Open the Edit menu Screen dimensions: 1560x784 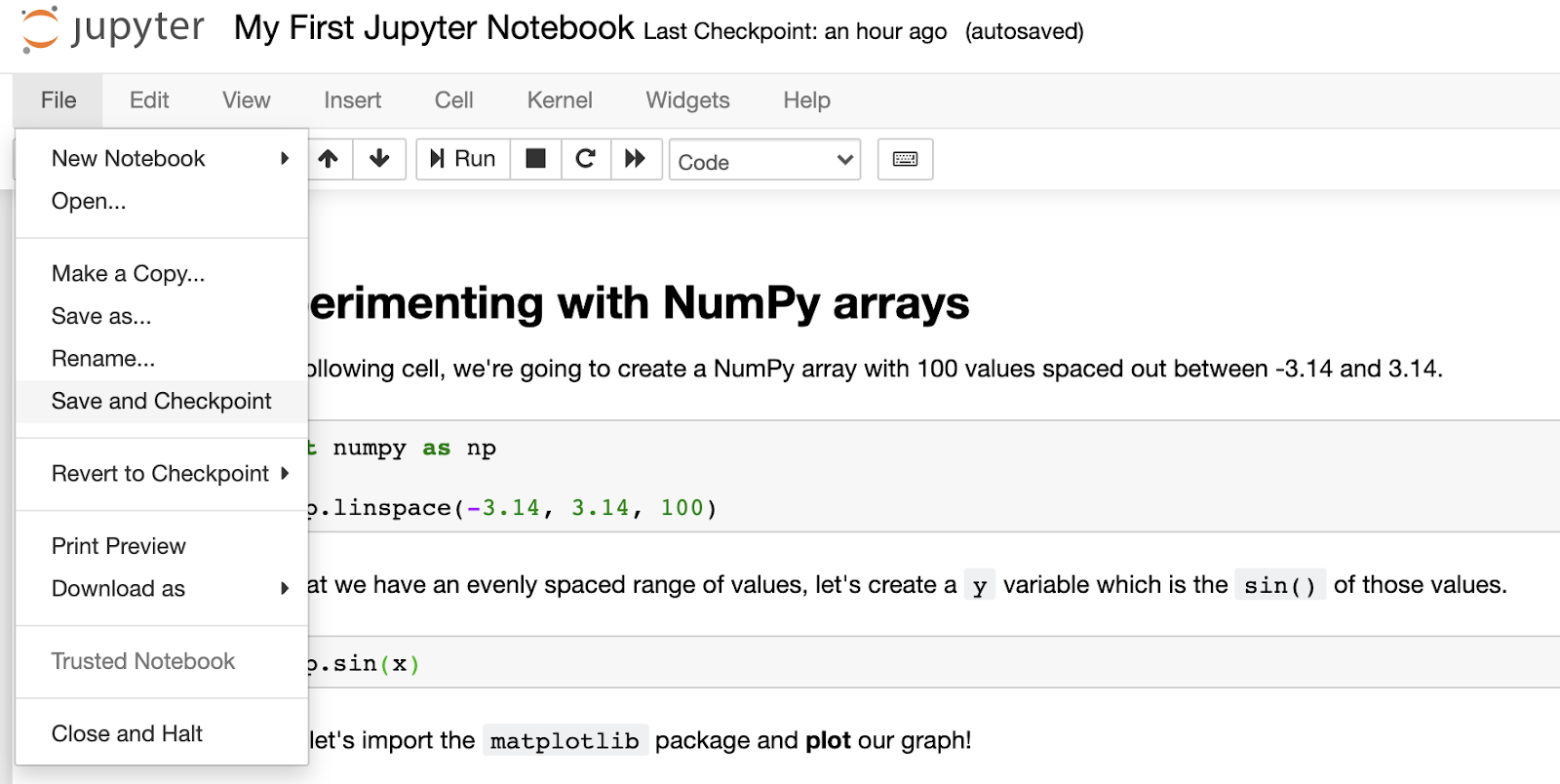[149, 100]
